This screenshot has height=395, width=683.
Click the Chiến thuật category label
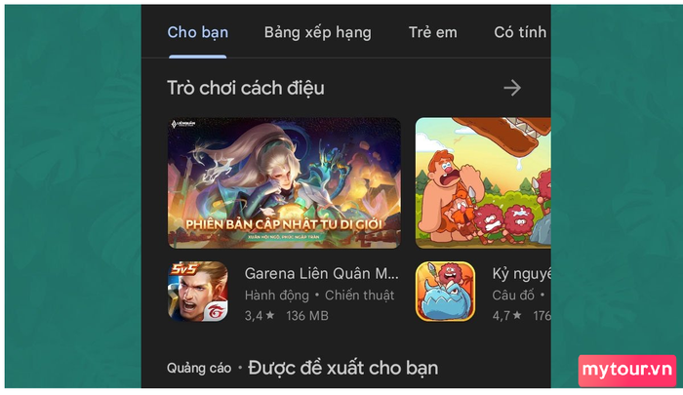pyautogui.click(x=359, y=296)
